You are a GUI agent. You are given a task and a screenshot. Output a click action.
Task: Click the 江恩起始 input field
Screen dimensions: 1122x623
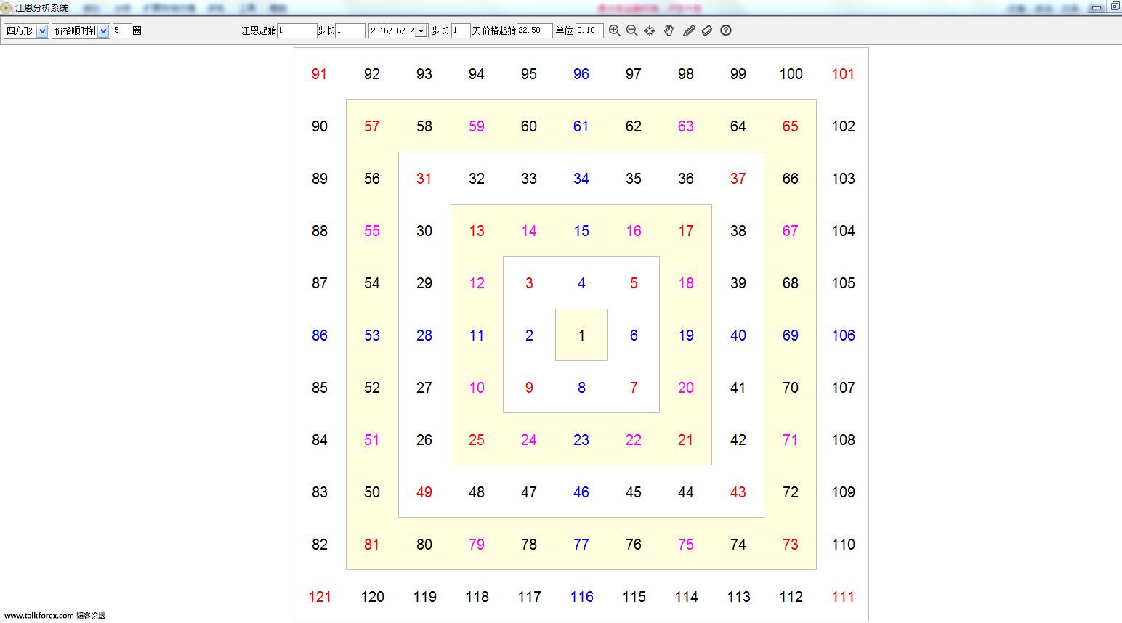(296, 31)
